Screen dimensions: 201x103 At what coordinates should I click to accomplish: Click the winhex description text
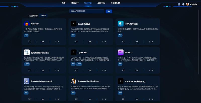[137, 59]
